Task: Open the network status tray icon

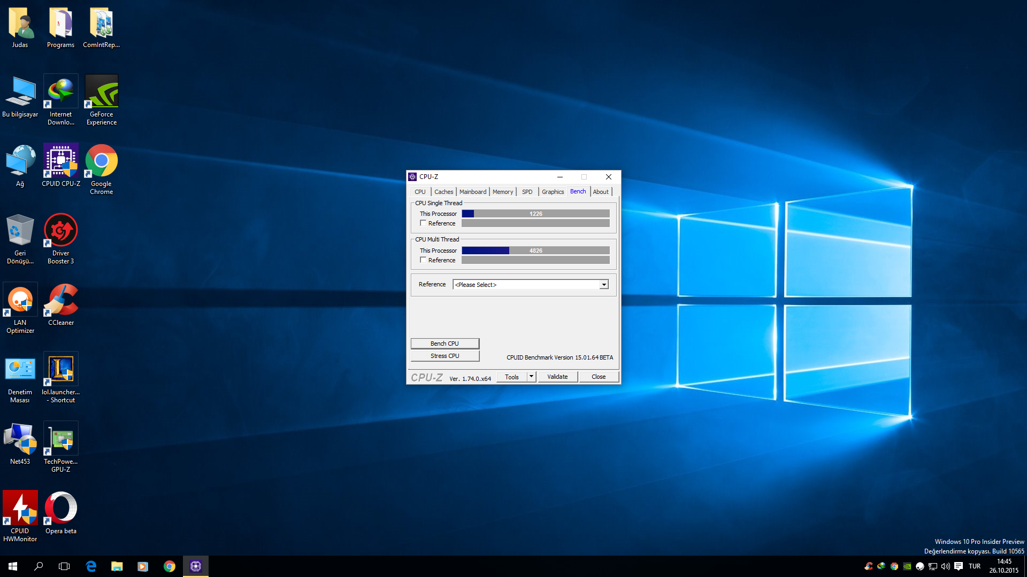Action: coord(933,566)
